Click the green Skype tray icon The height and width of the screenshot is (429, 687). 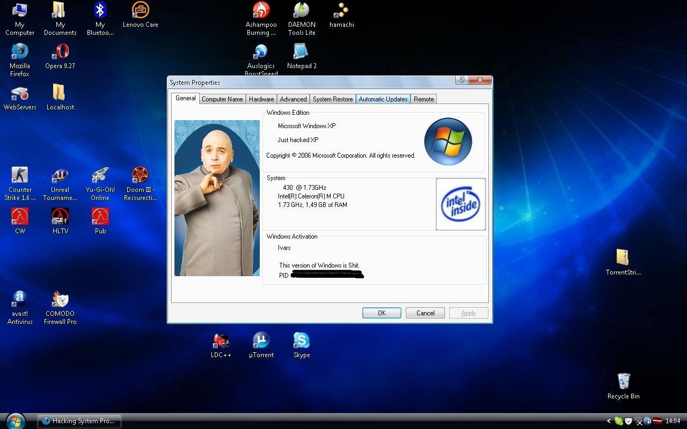click(619, 421)
